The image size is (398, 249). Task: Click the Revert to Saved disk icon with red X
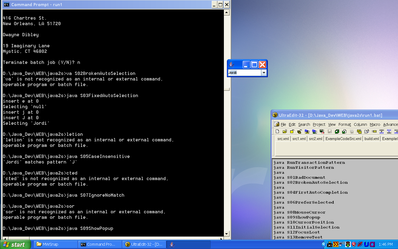tap(322, 131)
